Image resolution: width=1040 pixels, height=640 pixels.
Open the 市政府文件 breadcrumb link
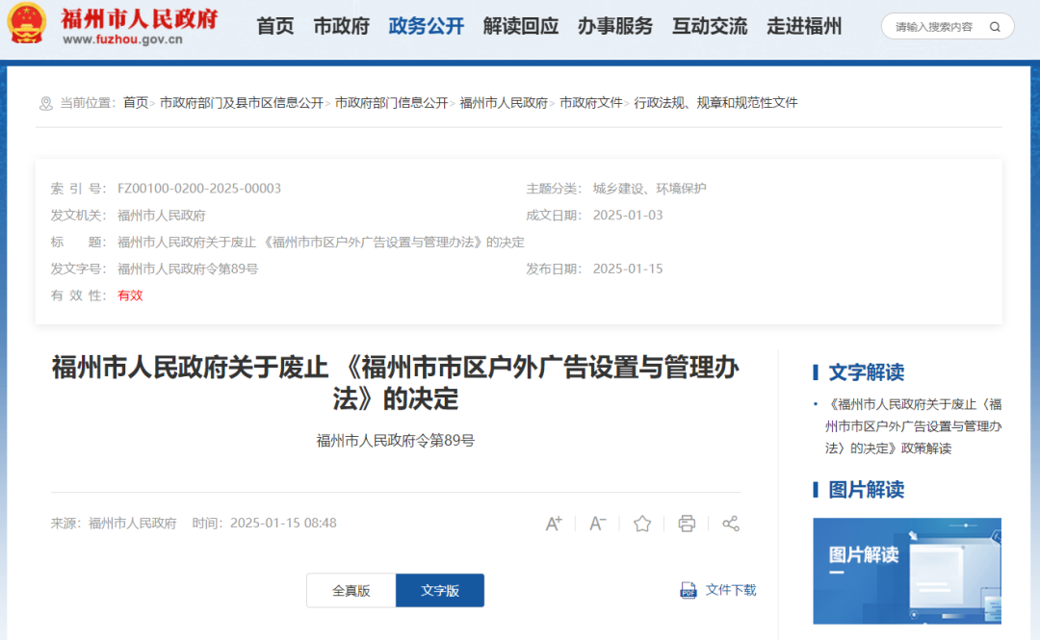click(x=591, y=103)
